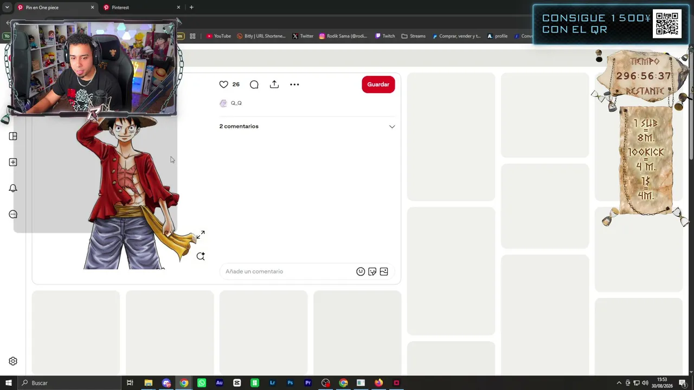Launch Adobe Lightroom from the taskbar
694x390 pixels.
[272, 383]
